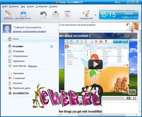Screen dimensions: 142x117
Task: Open the Menu dropdown in title bar
Action: point(119,2)
